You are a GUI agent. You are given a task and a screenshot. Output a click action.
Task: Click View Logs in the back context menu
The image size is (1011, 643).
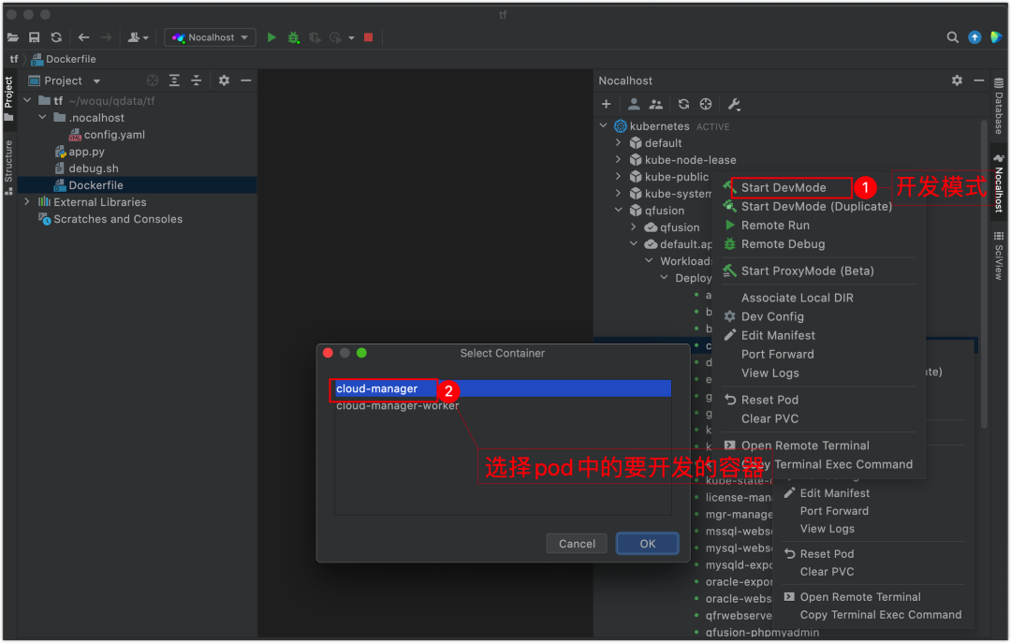[x=827, y=529]
